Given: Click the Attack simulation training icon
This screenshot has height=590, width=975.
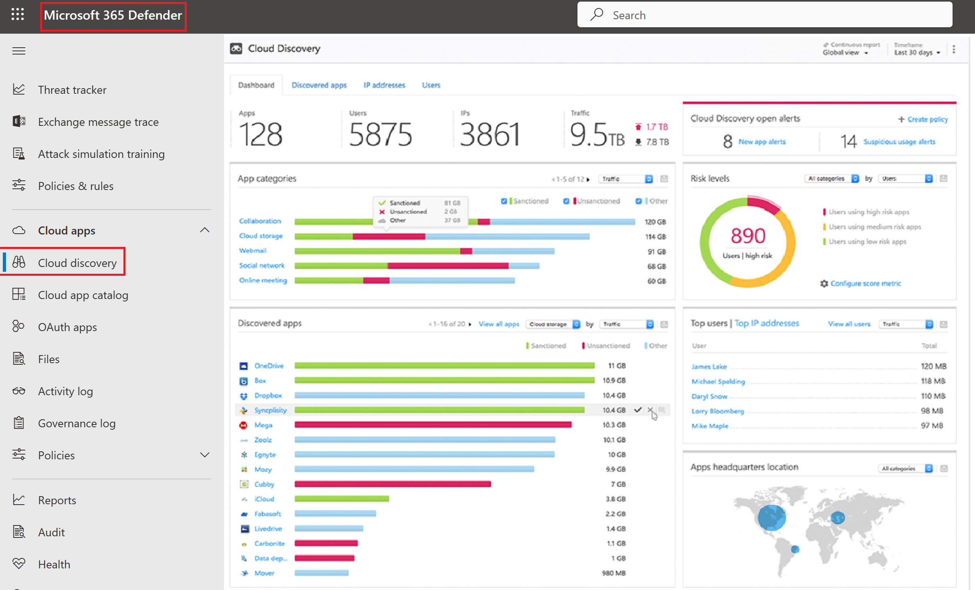Looking at the screenshot, I should 19,154.
